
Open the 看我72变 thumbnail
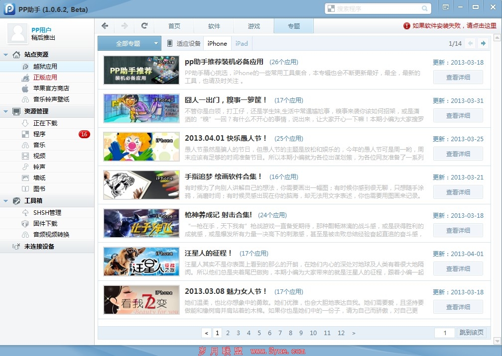(x=141, y=300)
